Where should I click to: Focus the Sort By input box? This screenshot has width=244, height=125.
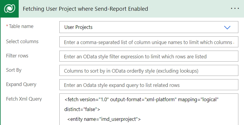coord(149,71)
